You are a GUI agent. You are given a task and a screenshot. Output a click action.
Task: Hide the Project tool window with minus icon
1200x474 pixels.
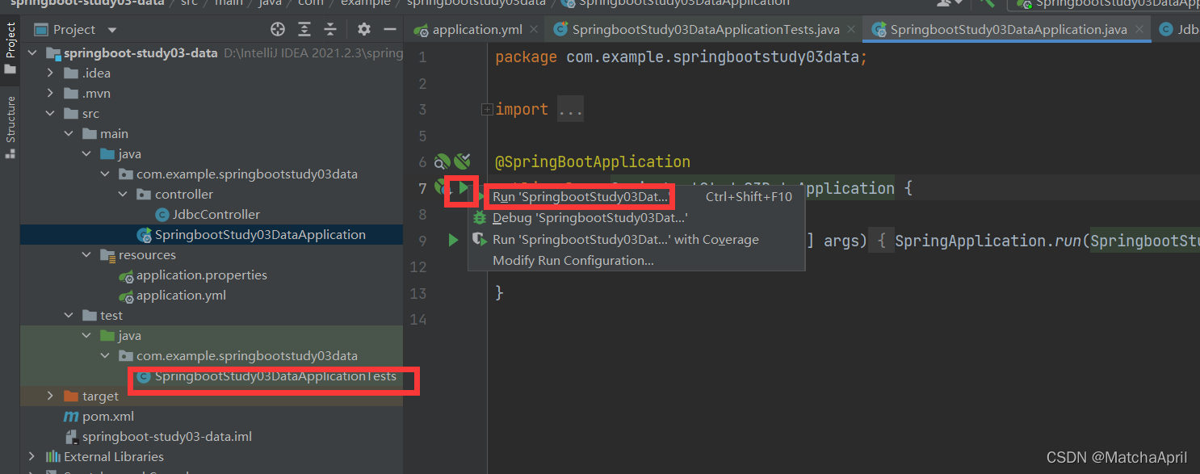coord(390,30)
